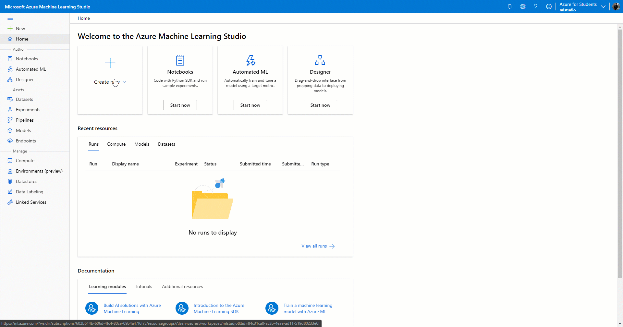Select the Tutorials tab
This screenshot has height=327, width=623.
pos(143,286)
